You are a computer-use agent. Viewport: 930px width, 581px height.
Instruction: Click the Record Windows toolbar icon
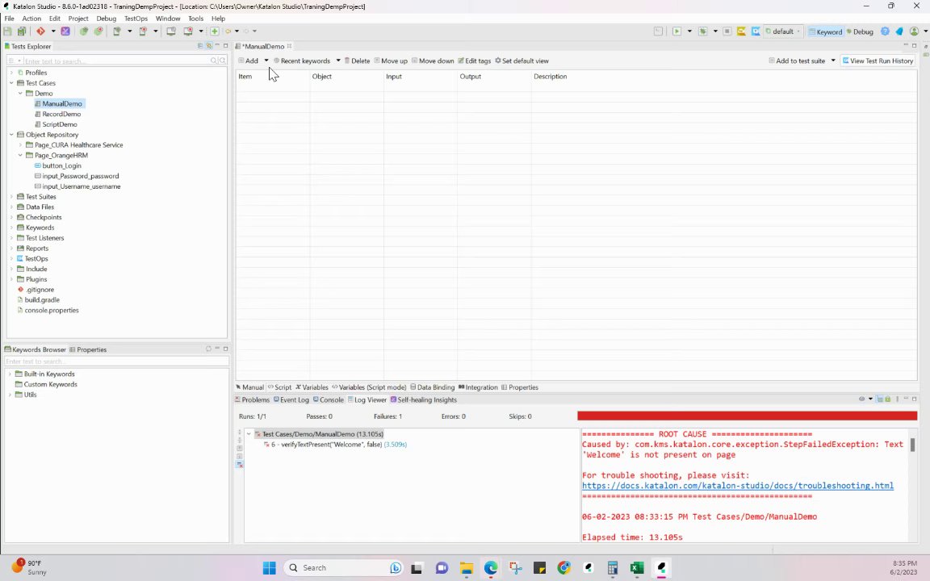point(188,31)
